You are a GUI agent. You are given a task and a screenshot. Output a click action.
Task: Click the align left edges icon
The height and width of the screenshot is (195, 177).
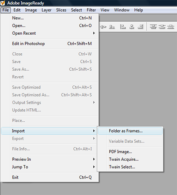click(123, 27)
